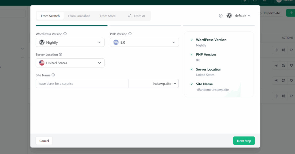The image size is (295, 154).
Task: Open the instawp.site domain dropdown
Action: tap(154, 84)
